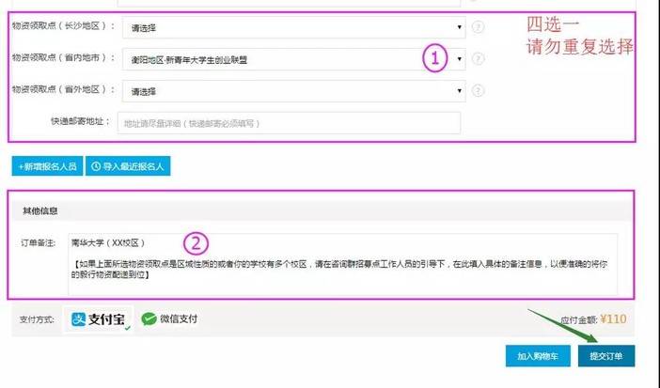This screenshot has width=660, height=388.
Task: Select 微信支付 as the payment method
Action: [170, 319]
